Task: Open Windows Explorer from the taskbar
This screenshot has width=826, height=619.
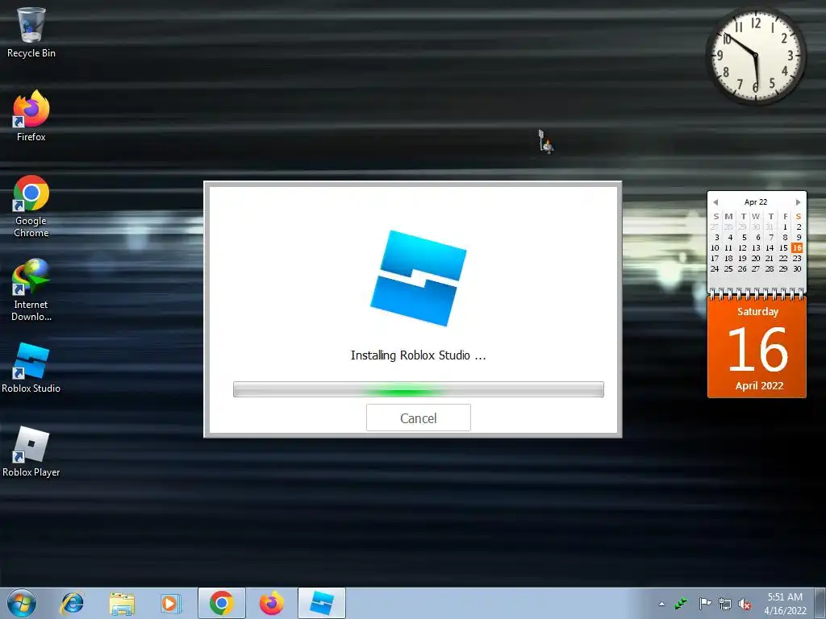Action: coord(122,603)
